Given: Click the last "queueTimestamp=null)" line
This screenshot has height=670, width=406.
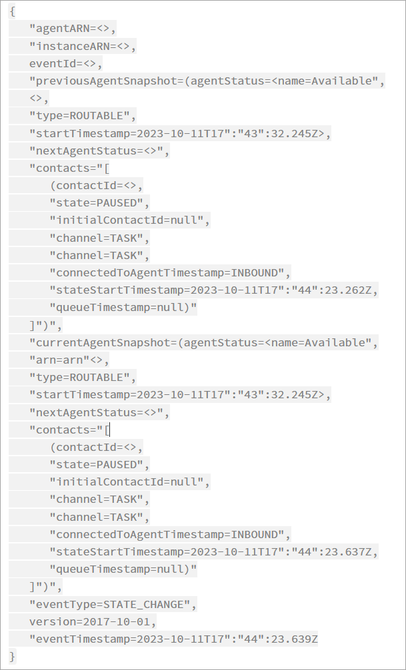Looking at the screenshot, I should click(123, 569).
